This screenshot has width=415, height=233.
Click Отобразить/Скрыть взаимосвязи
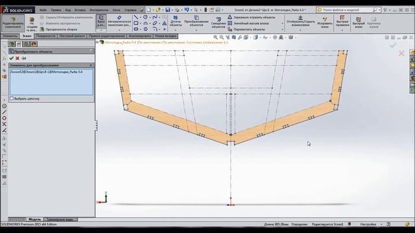coord(300,21)
